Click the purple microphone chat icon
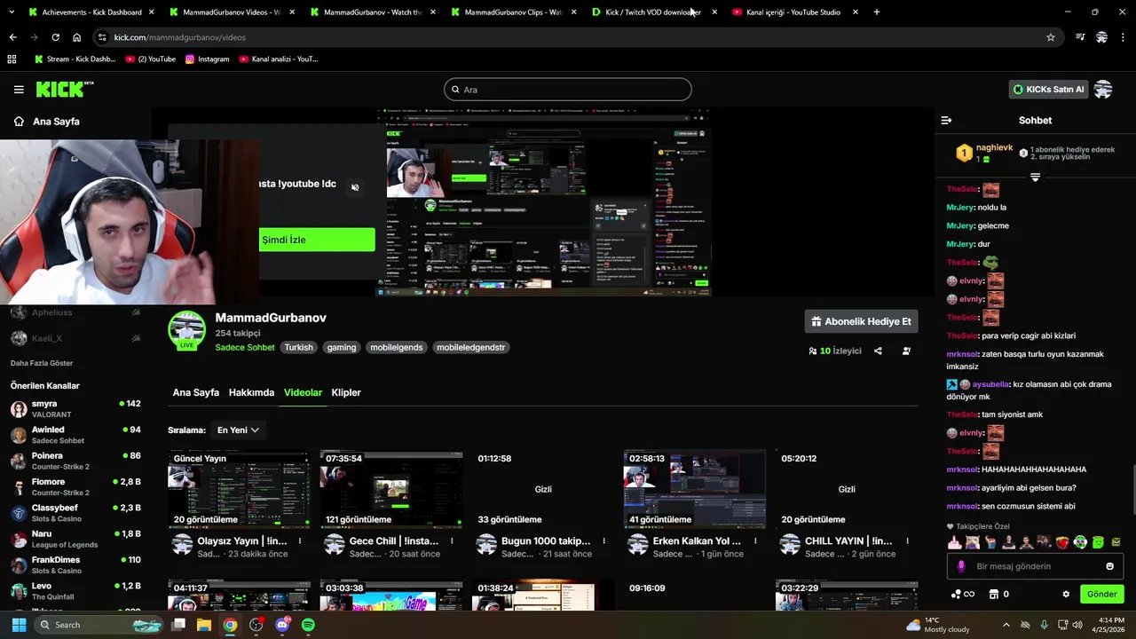The image size is (1136, 639). [961, 566]
